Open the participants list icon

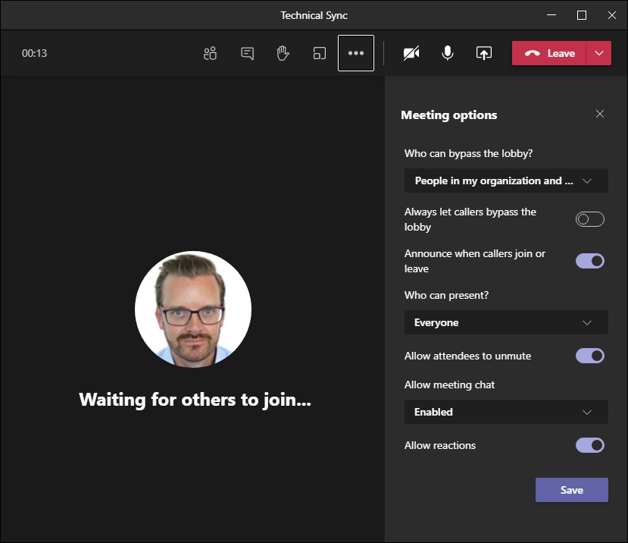coord(211,53)
